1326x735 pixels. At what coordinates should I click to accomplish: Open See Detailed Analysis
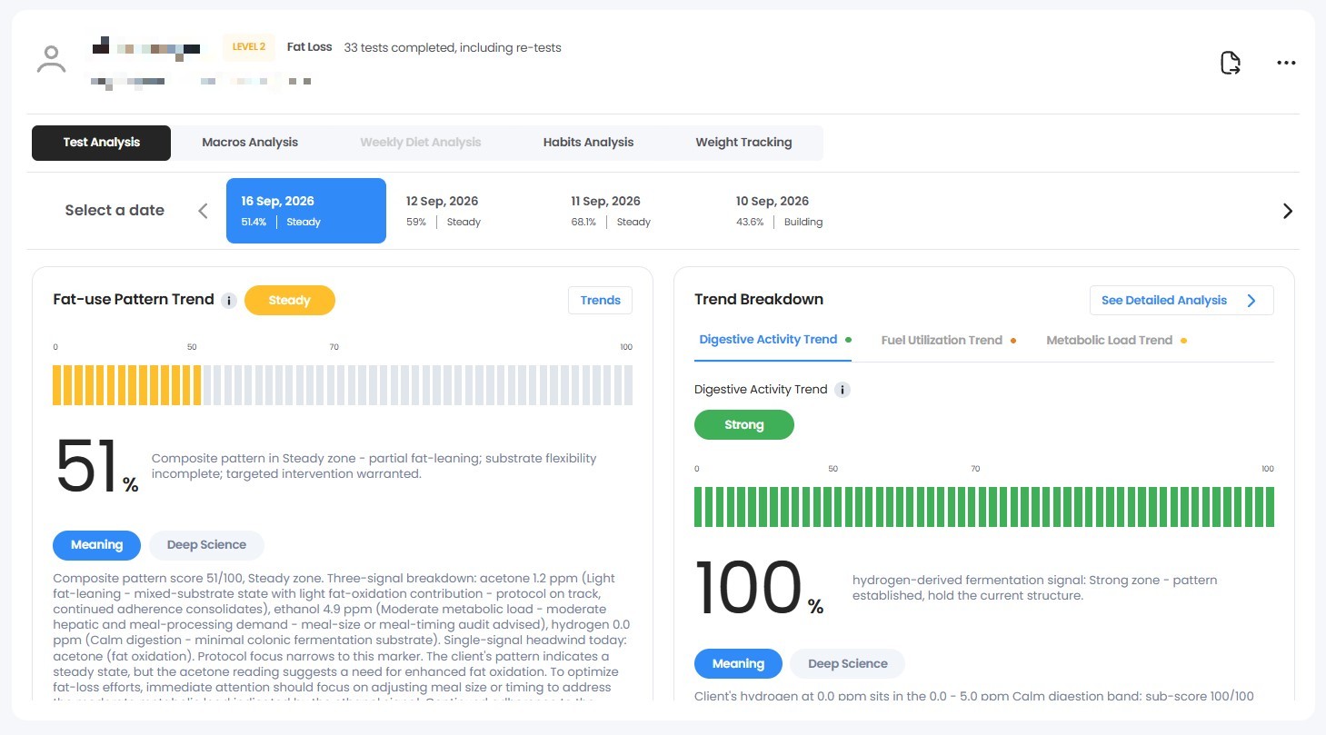click(1181, 301)
